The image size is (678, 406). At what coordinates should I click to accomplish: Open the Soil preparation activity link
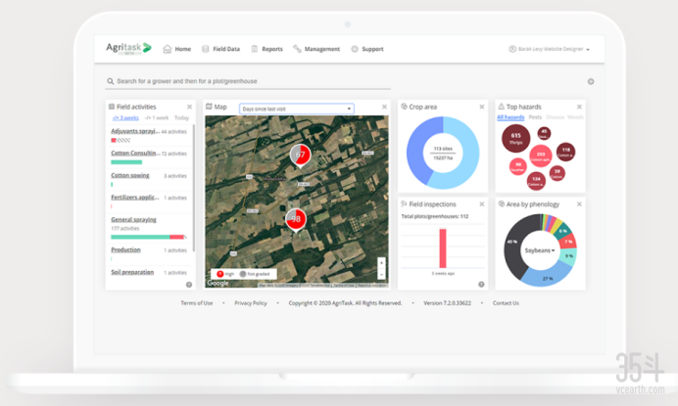tap(132, 272)
